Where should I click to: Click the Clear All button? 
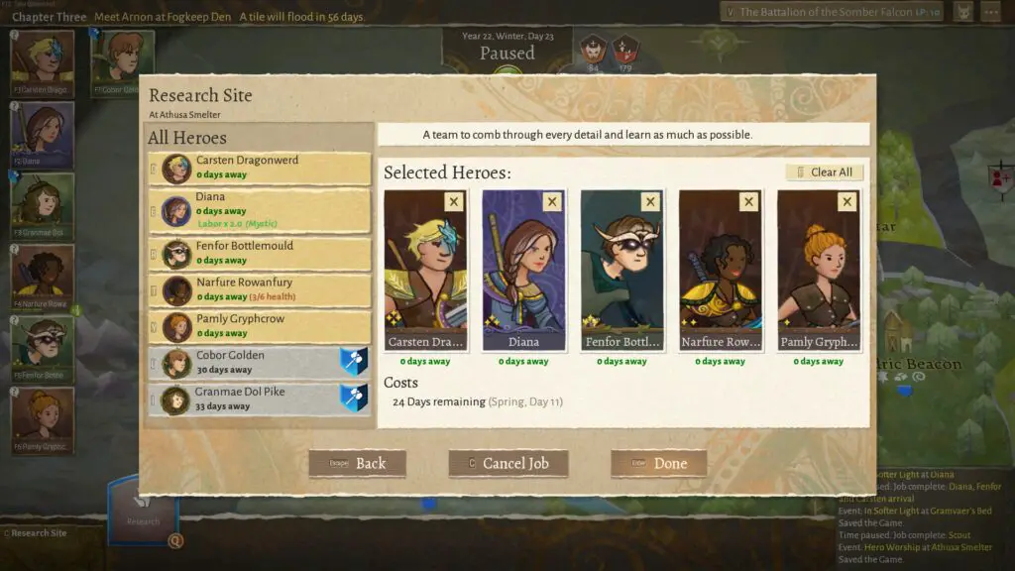tap(825, 172)
